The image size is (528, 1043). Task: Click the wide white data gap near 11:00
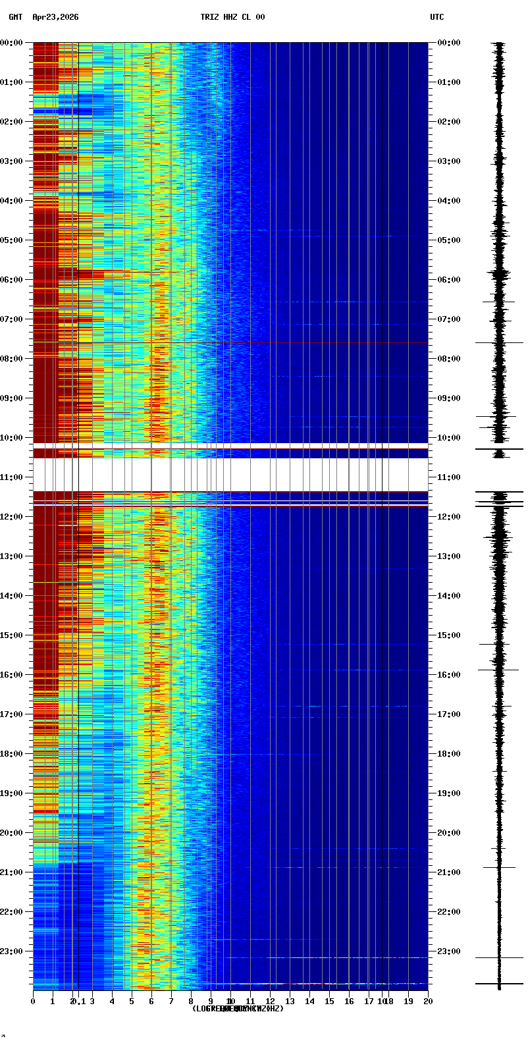pos(230,474)
